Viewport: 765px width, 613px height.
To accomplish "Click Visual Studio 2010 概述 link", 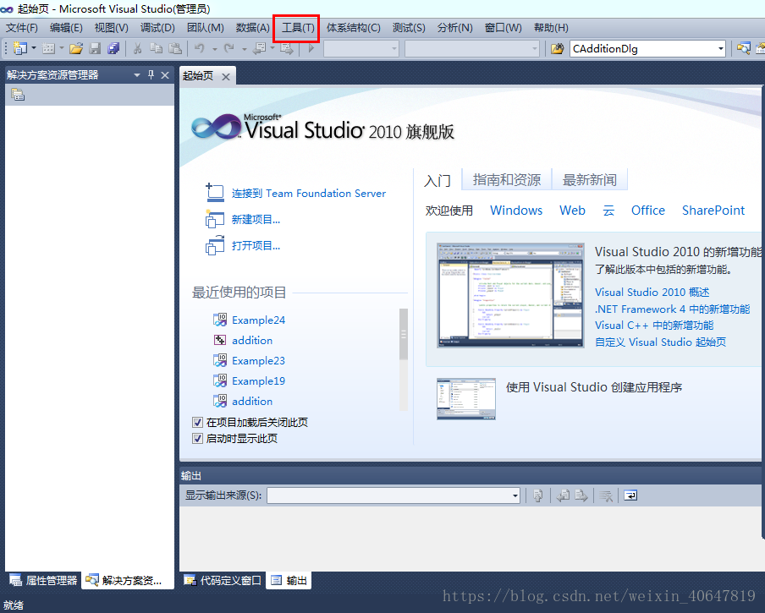I will pyautogui.click(x=652, y=293).
